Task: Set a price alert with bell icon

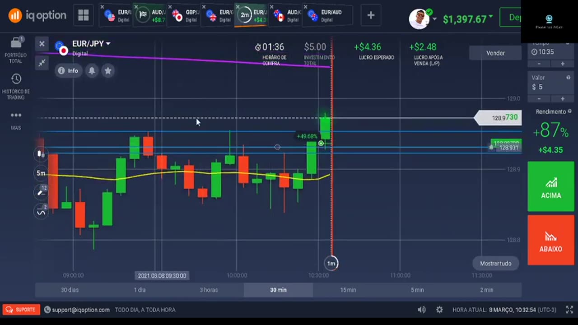Action: (x=92, y=71)
